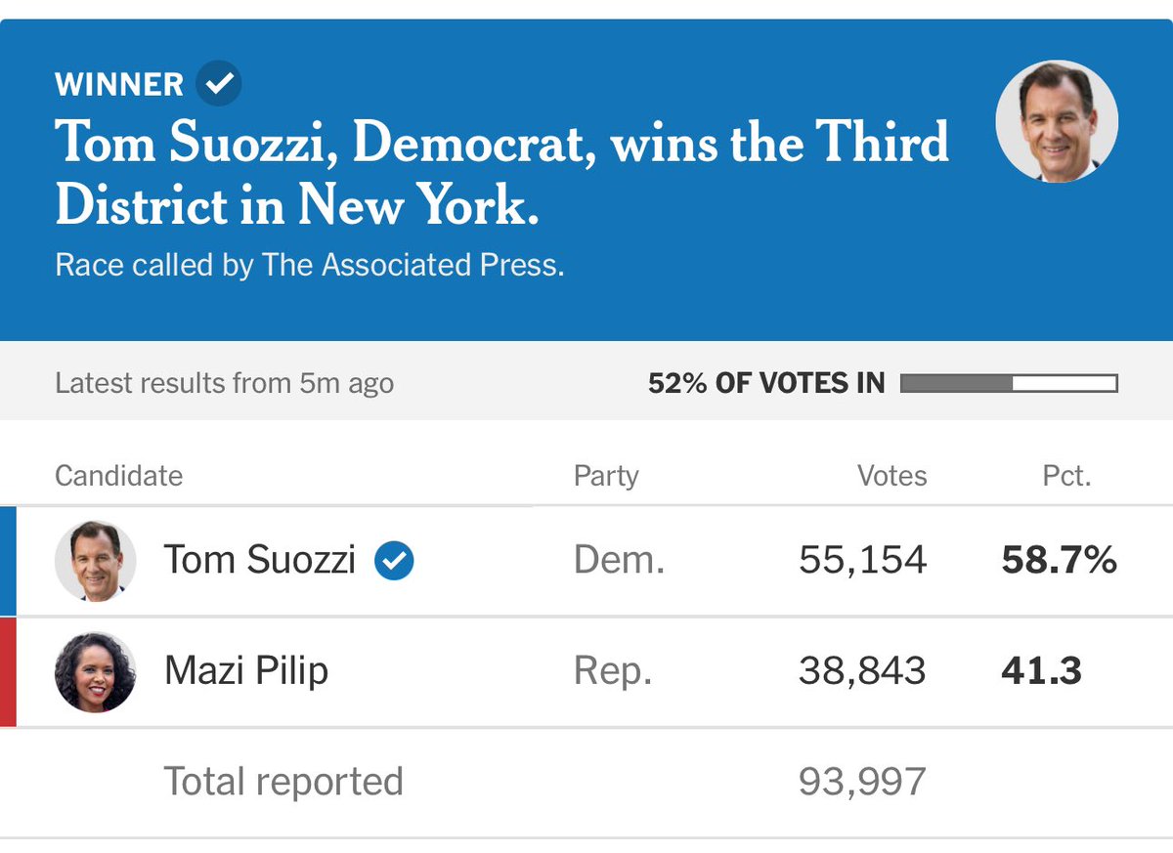
Task: Click the winner checkmark badge in banner
Action: (219, 82)
